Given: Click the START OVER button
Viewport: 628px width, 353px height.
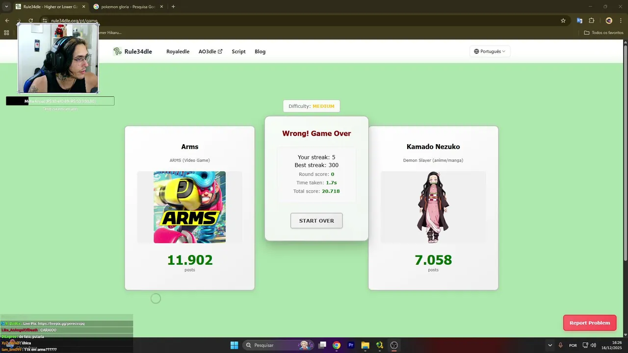Looking at the screenshot, I should [316, 221].
